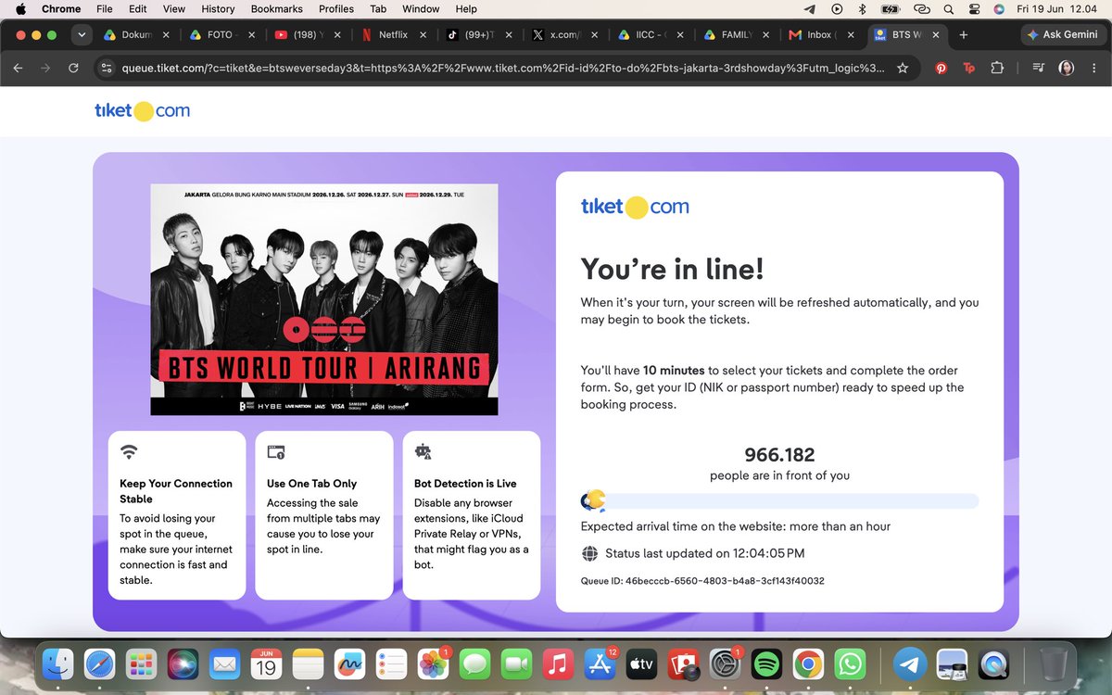This screenshot has width=1112, height=695.
Task: Open WhatsApp from the dock
Action: coord(850,663)
